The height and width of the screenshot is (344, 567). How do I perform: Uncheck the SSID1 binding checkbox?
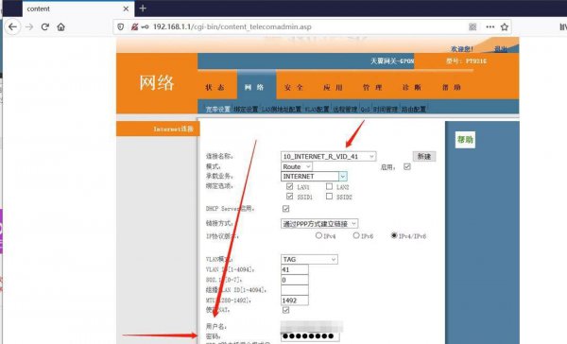click(x=289, y=196)
